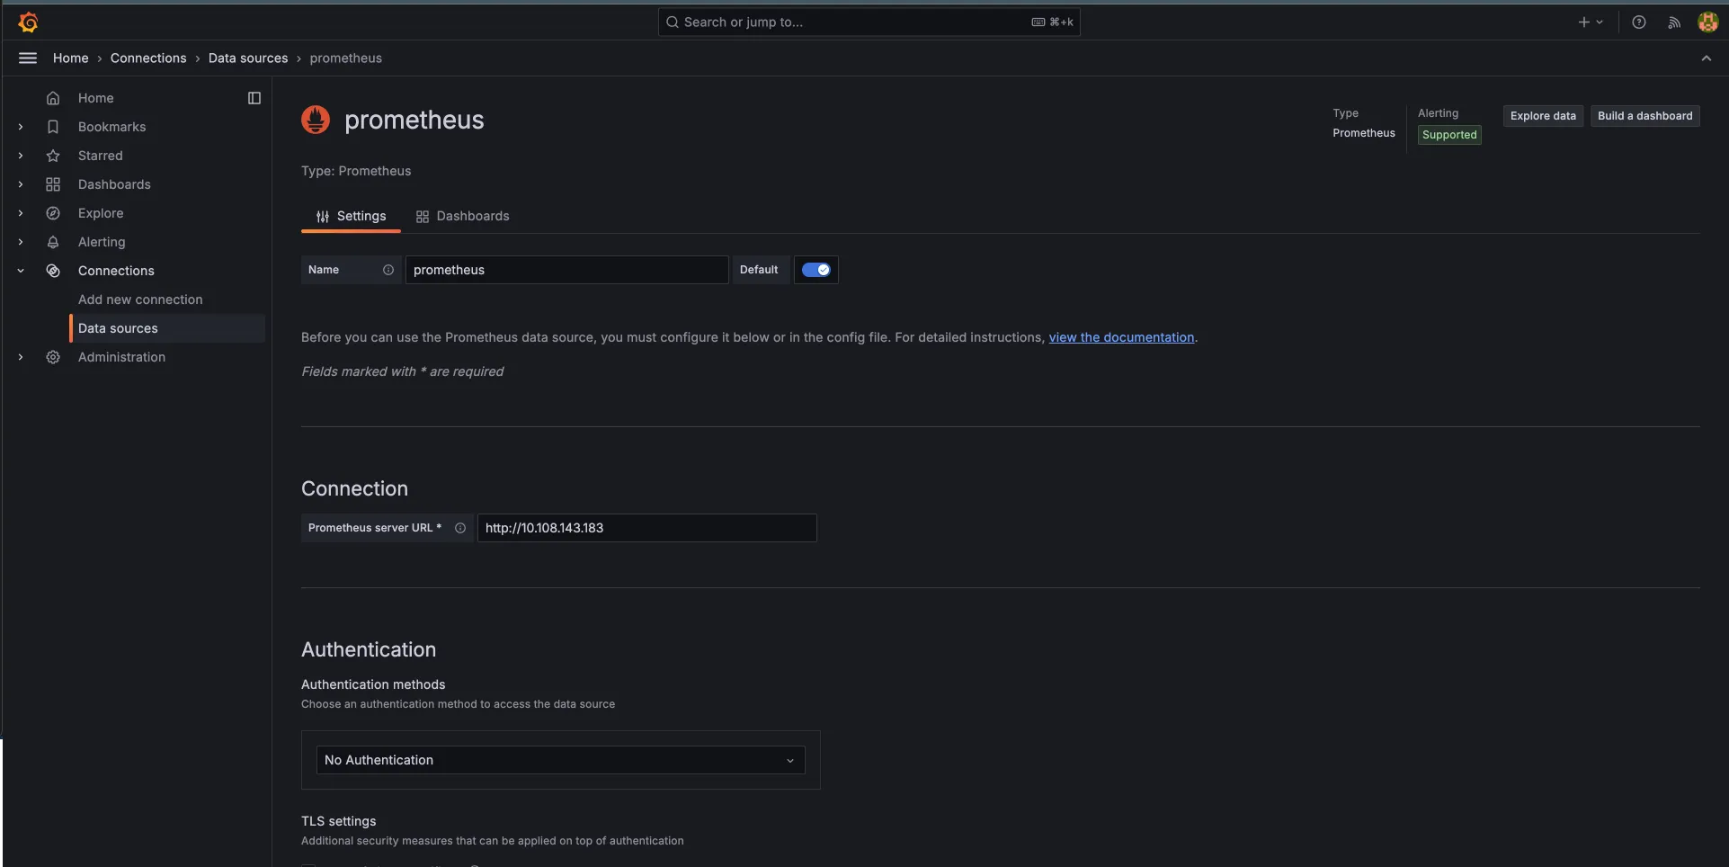Open the news feed RSS icon
The image size is (1729, 867).
pyautogui.click(x=1673, y=22)
